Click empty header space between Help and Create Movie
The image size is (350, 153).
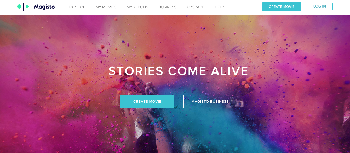[243, 7]
